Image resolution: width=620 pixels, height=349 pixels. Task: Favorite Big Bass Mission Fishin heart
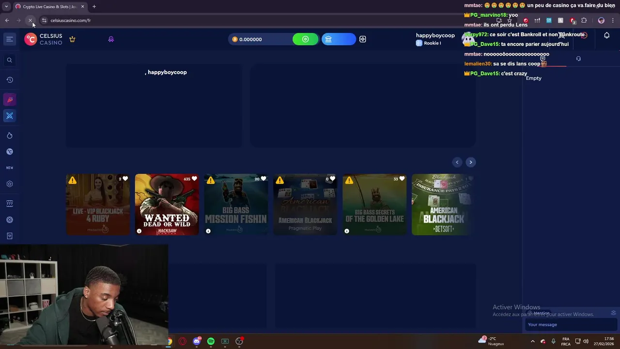pyautogui.click(x=263, y=179)
